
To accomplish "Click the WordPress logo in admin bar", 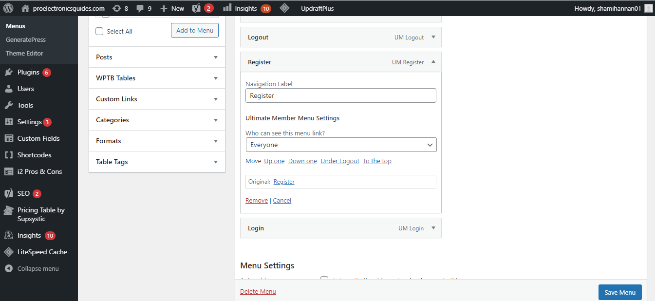I will pyautogui.click(x=8, y=8).
